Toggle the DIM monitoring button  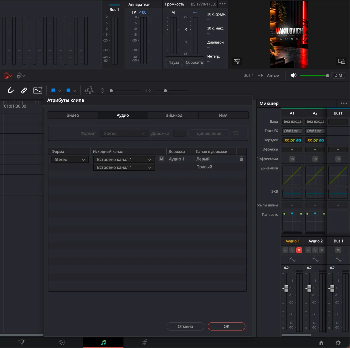(x=338, y=75)
